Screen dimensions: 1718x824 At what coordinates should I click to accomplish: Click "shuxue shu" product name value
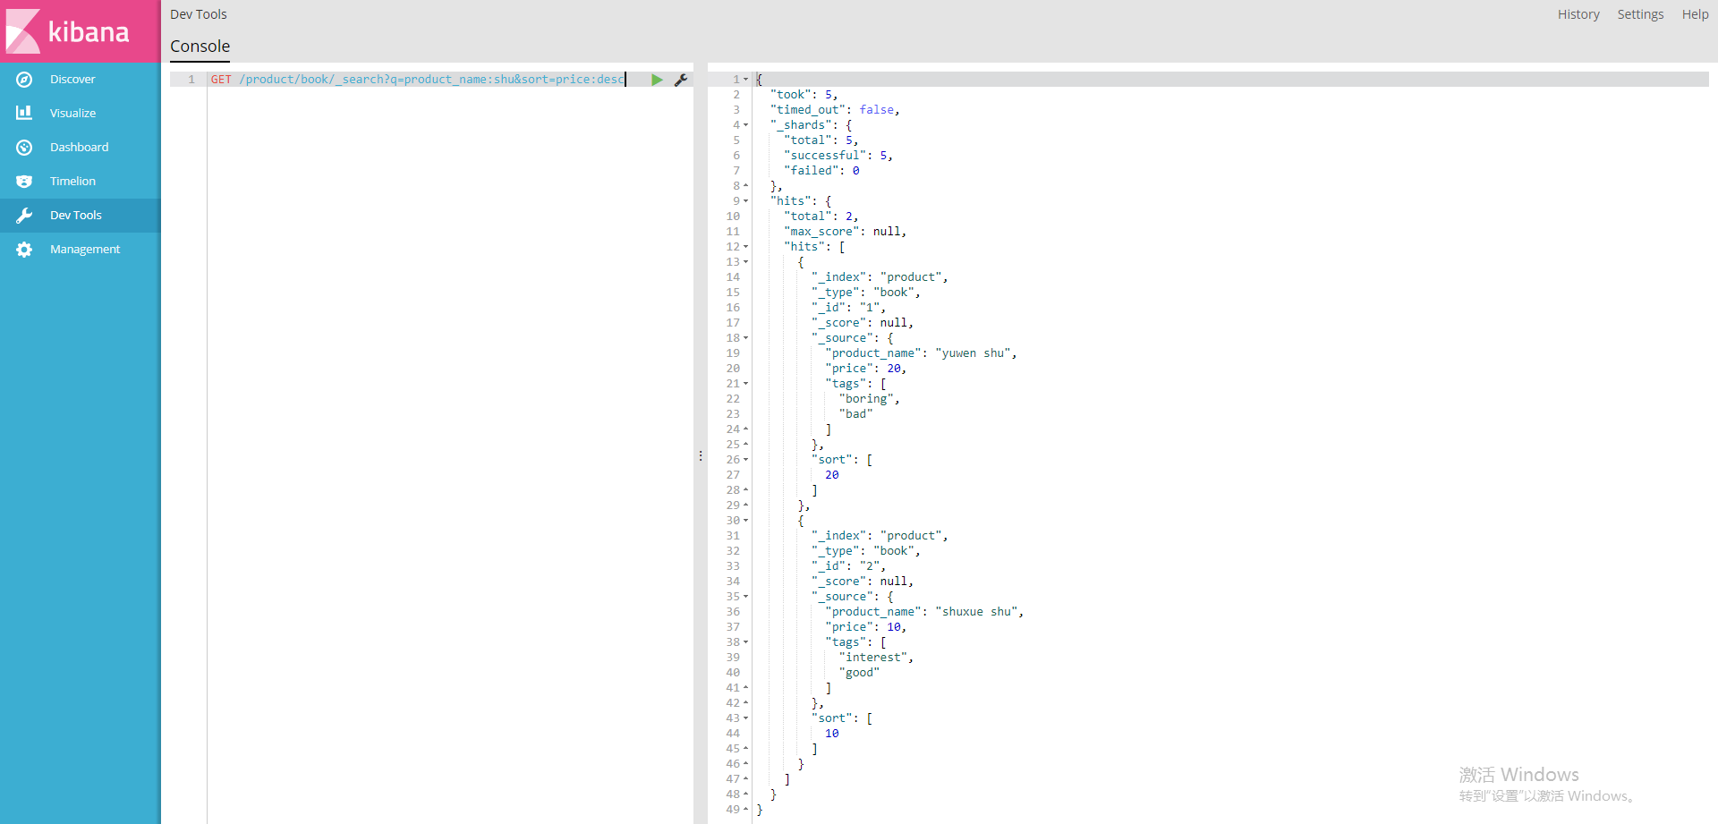(x=979, y=612)
